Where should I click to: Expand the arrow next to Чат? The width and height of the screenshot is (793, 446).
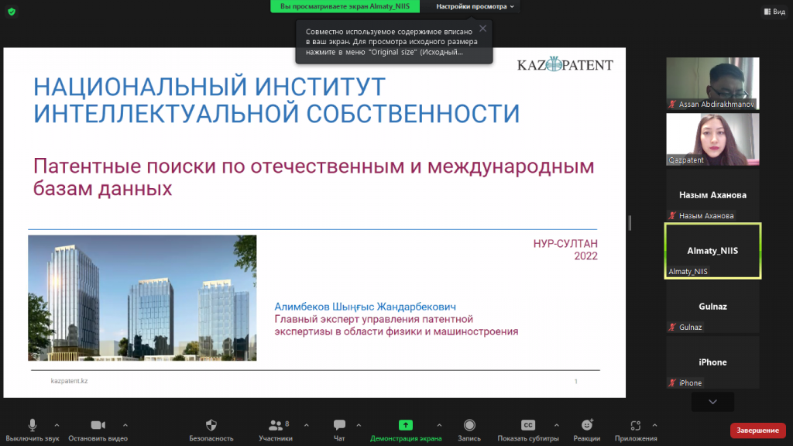pyautogui.click(x=358, y=425)
